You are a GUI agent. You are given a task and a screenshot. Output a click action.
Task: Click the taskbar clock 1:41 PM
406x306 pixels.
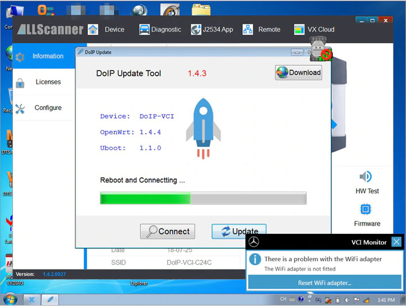386,300
